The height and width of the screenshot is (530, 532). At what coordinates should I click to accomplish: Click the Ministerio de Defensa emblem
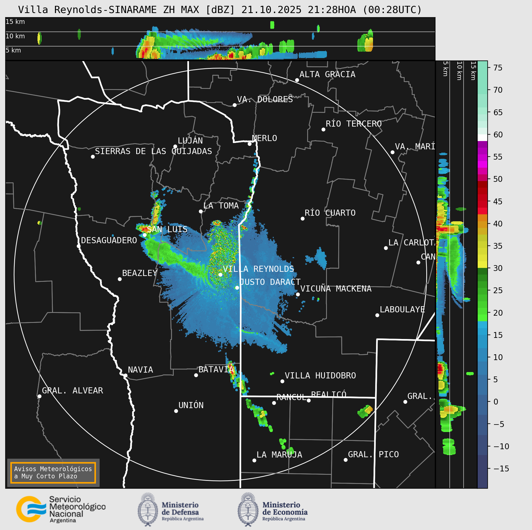tap(148, 509)
